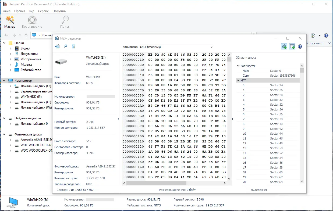Collapse left info panel with the left splitter arrow
This screenshot has height=211, width=333.
pyautogui.click(x=118, y=119)
